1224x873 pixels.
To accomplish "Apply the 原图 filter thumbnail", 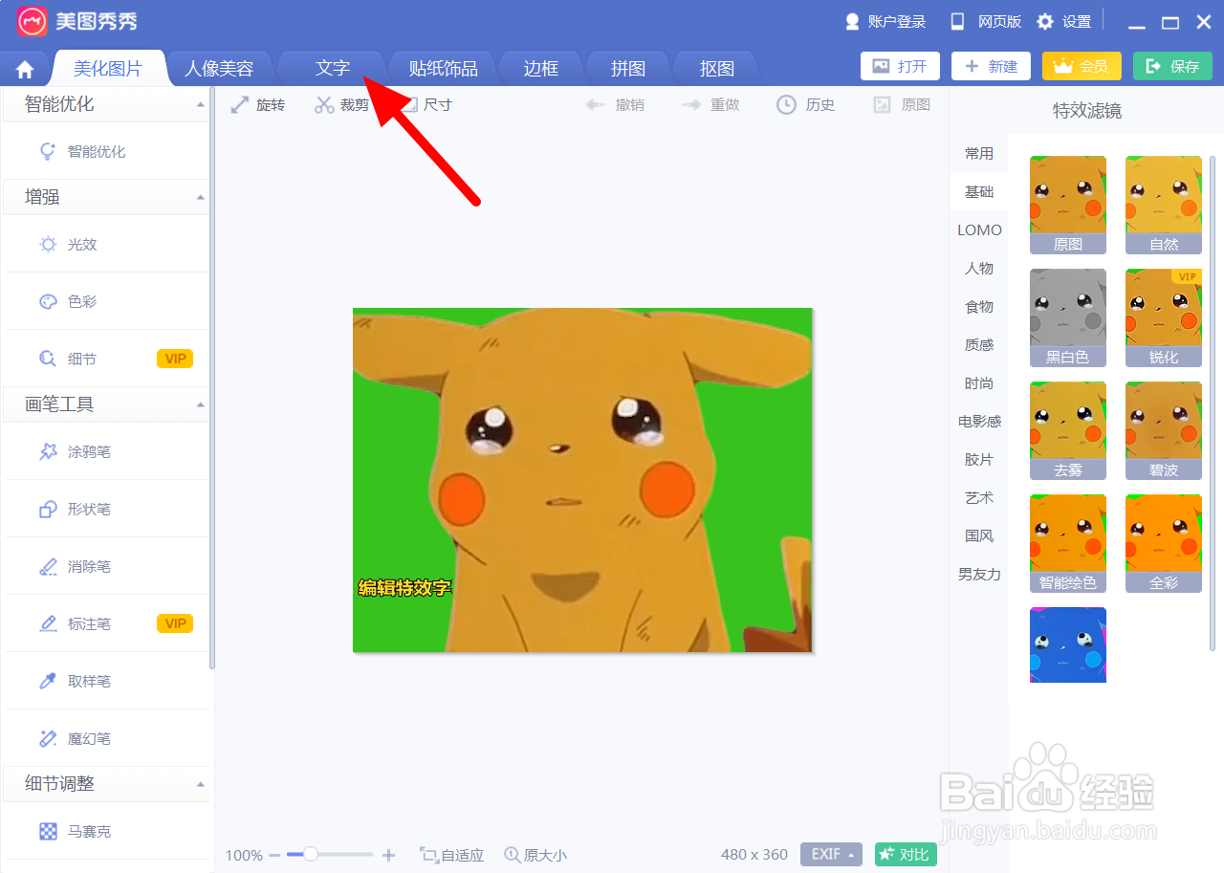I will (1068, 205).
